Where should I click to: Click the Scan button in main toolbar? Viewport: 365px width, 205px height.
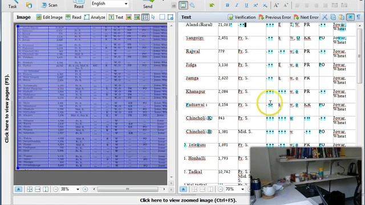49,5
